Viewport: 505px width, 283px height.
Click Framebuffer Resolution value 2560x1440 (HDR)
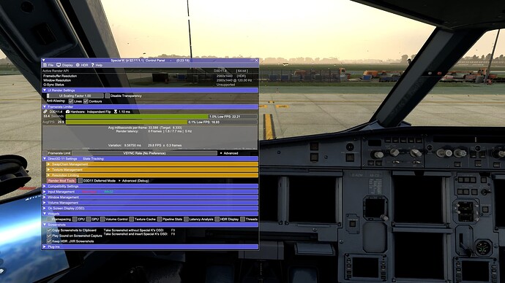tap(231, 76)
